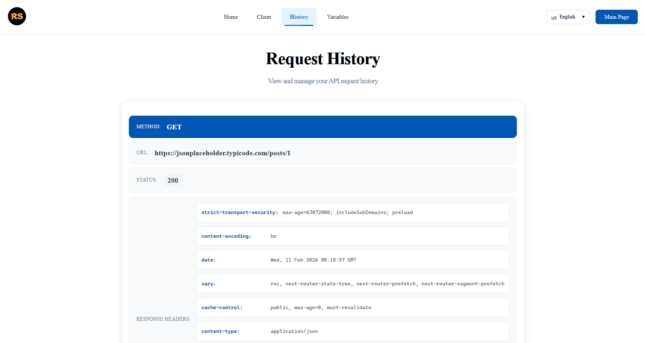Click the Main Page button

pyautogui.click(x=616, y=17)
